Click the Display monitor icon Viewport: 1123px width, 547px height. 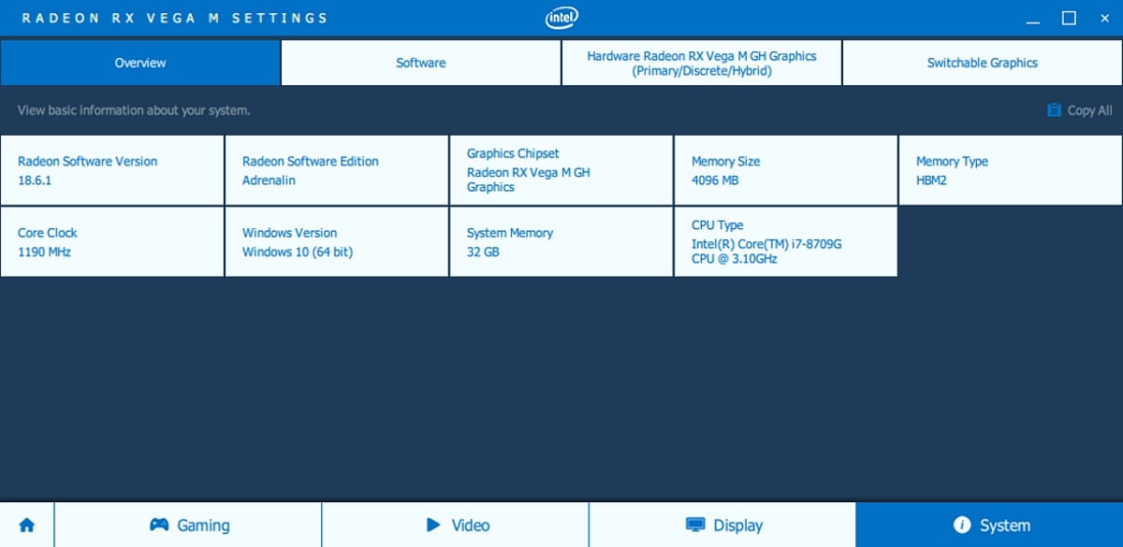[x=693, y=525]
